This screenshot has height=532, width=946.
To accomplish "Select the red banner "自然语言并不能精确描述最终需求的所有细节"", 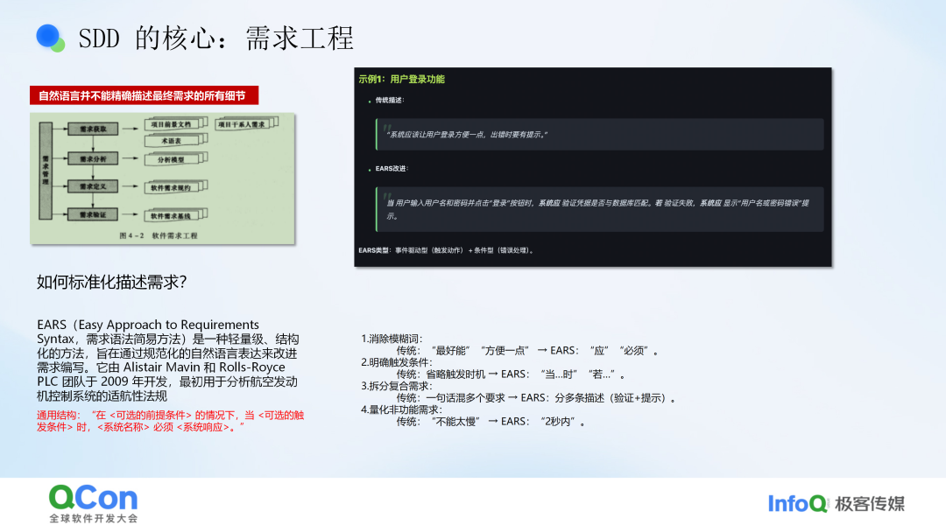I will pyautogui.click(x=144, y=95).
